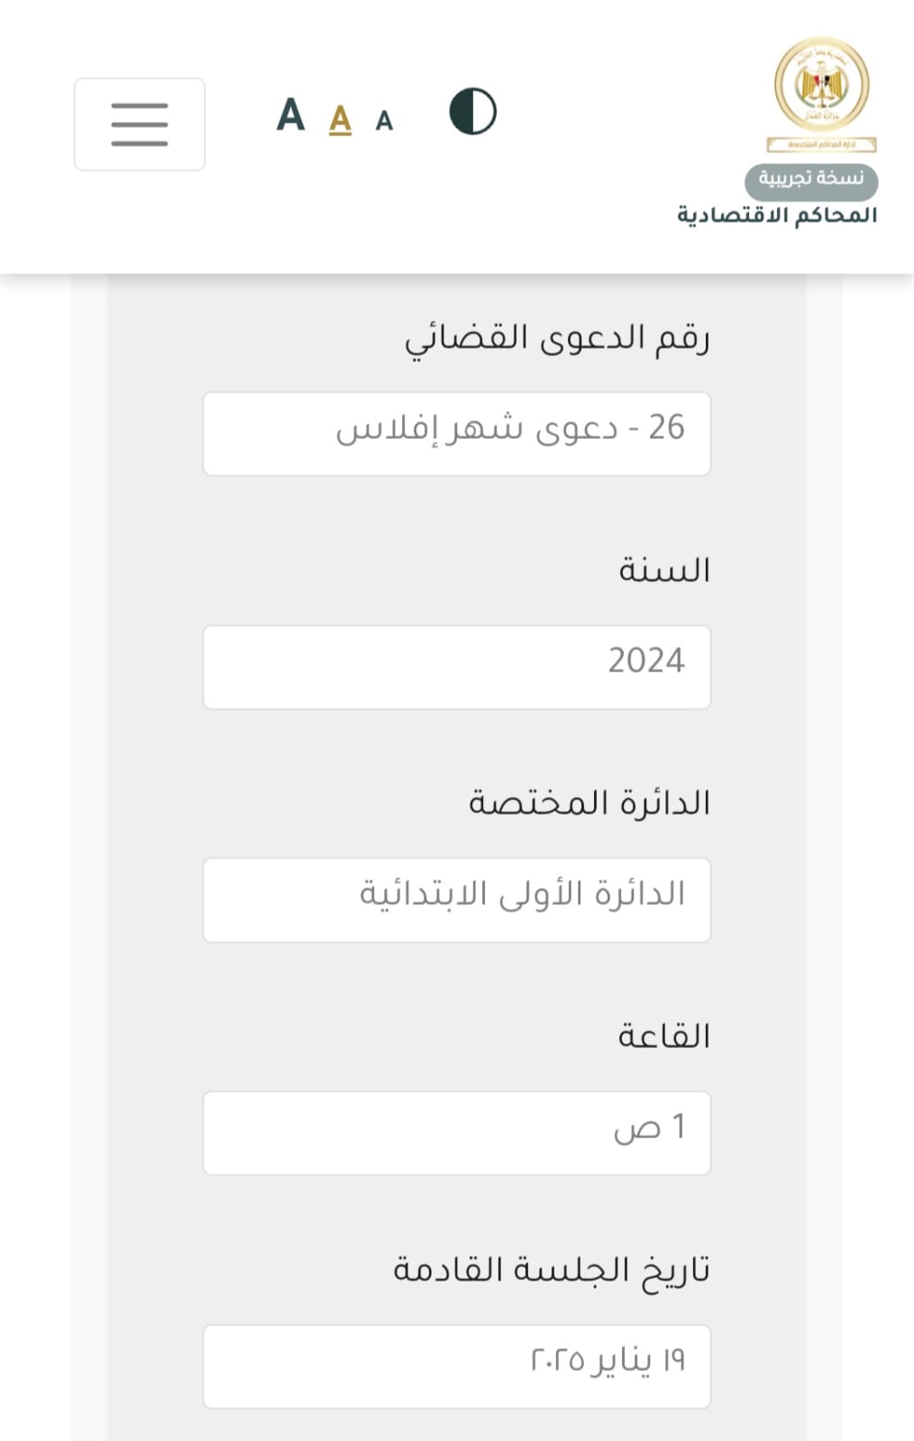Click the gold ribbon under the emblem
Viewport: 914px width, 1441px height.
(821, 144)
